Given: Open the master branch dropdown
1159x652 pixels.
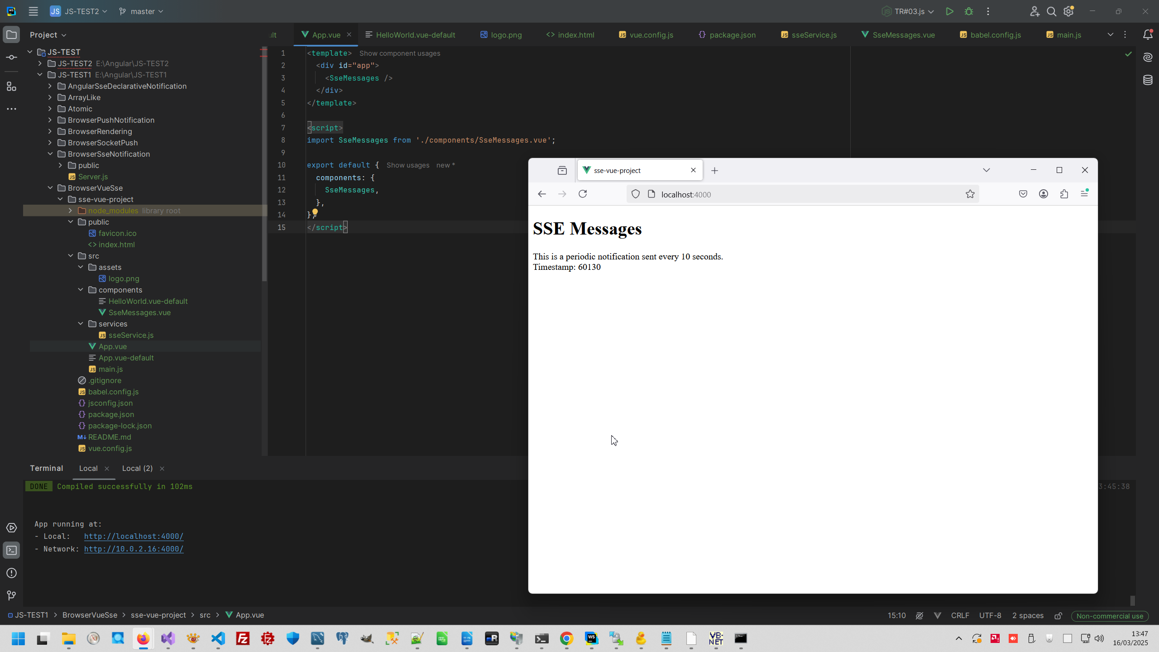Looking at the screenshot, I should (x=141, y=11).
